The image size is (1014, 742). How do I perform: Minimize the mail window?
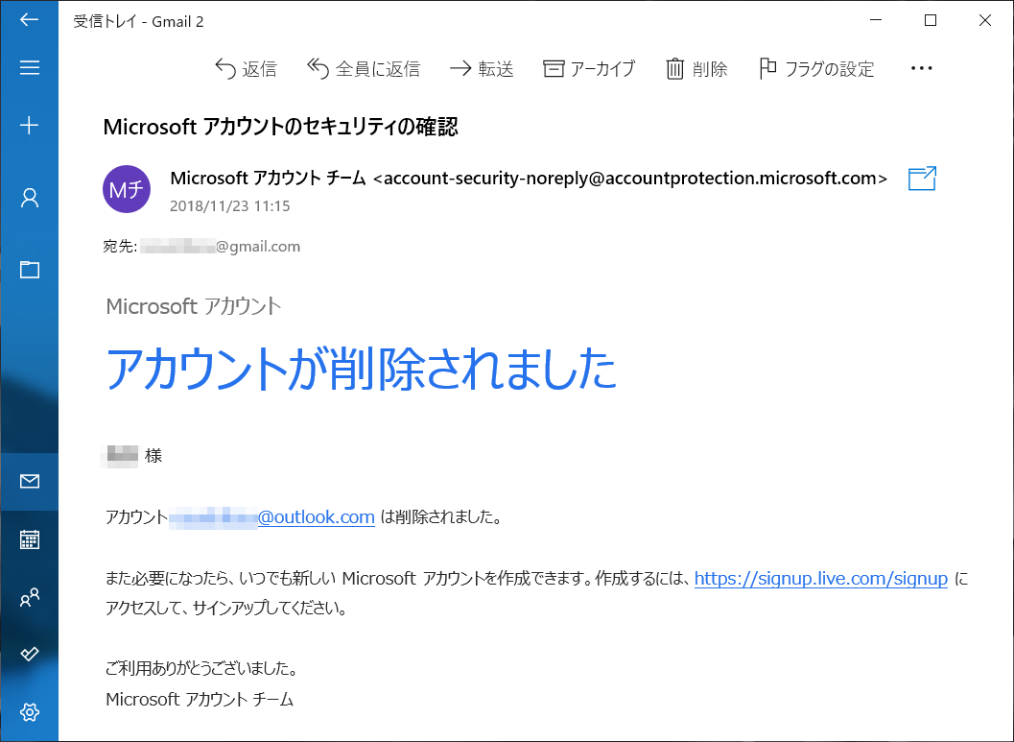click(x=876, y=20)
